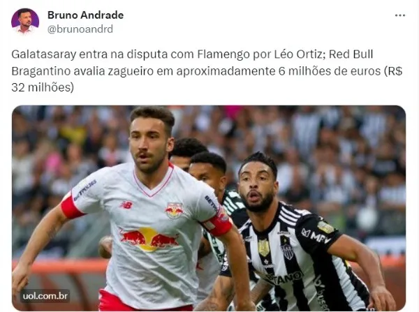The image size is (419, 312).
Task: Open the three-dot more options menu
Action: pos(399,15)
